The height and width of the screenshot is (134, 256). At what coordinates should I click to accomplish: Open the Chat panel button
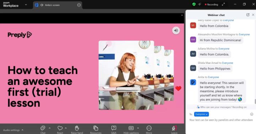pyautogui.click(x=43, y=130)
